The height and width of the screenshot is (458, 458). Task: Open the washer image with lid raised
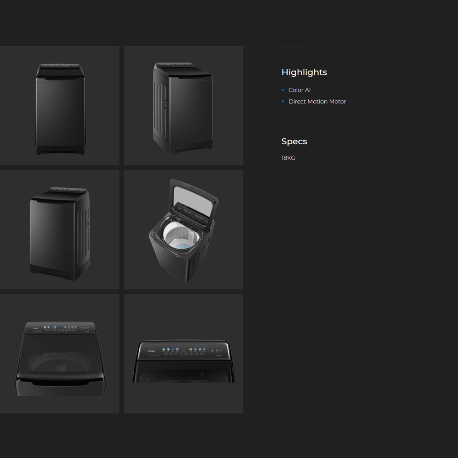click(183, 230)
